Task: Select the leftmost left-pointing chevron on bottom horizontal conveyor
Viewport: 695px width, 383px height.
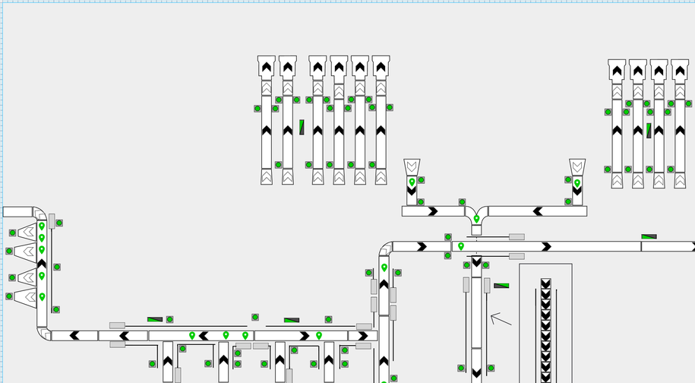Action: (74, 335)
